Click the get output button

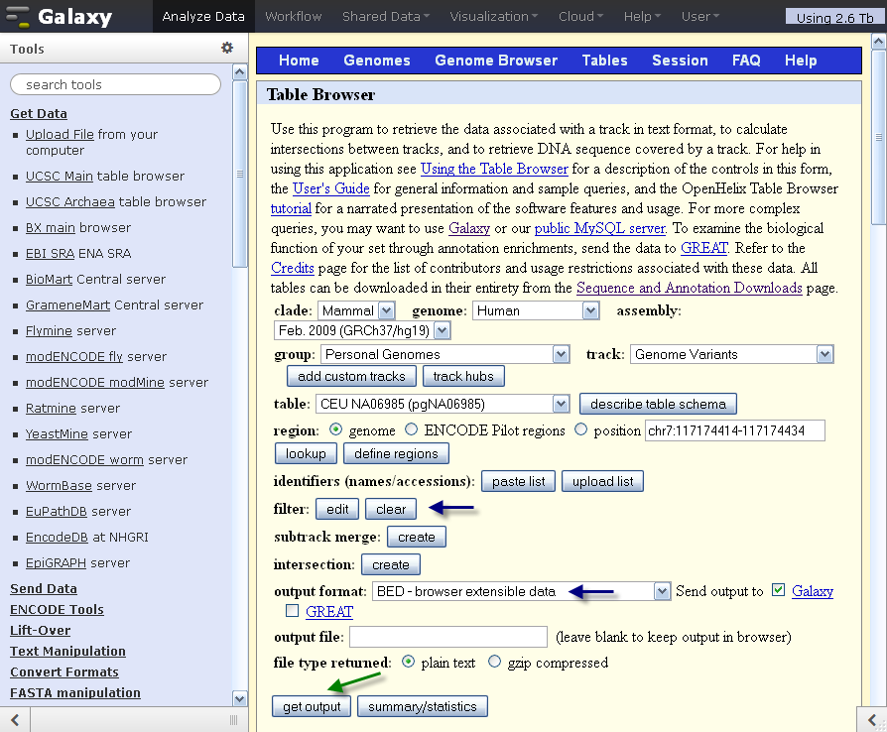312,706
